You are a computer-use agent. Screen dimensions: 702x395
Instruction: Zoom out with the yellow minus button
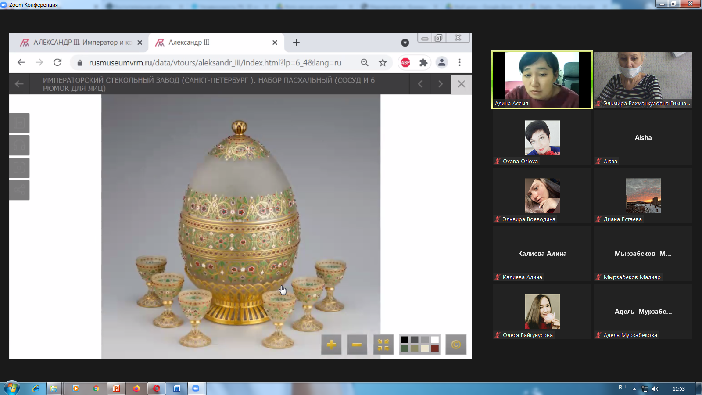pos(357,345)
